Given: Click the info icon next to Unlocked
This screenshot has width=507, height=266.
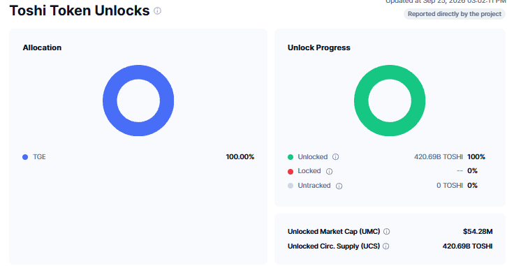Looking at the screenshot, I should [336, 157].
